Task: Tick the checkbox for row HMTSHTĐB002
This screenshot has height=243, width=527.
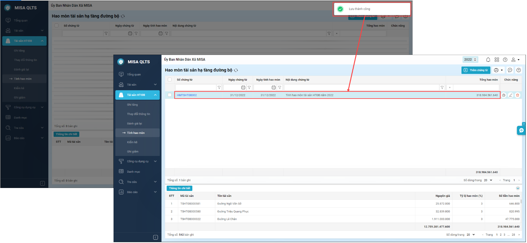Action: (170, 95)
